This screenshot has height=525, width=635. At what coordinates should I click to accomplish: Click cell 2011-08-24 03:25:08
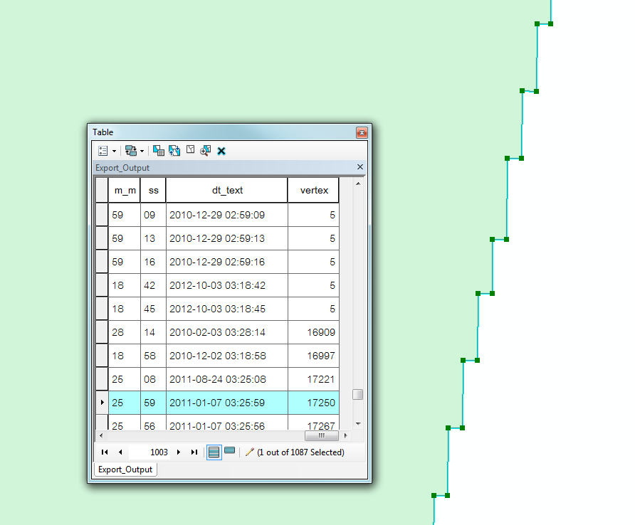pos(227,379)
